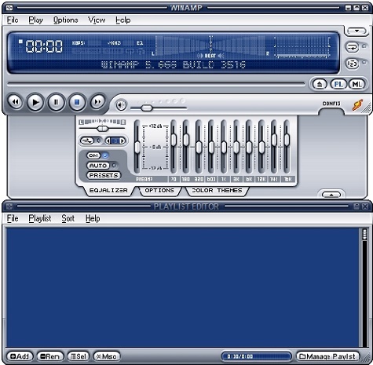This screenshot has width=373, height=365.
Task: Click the Playlist Editor vertical scrollbar
Action: click(x=364, y=288)
